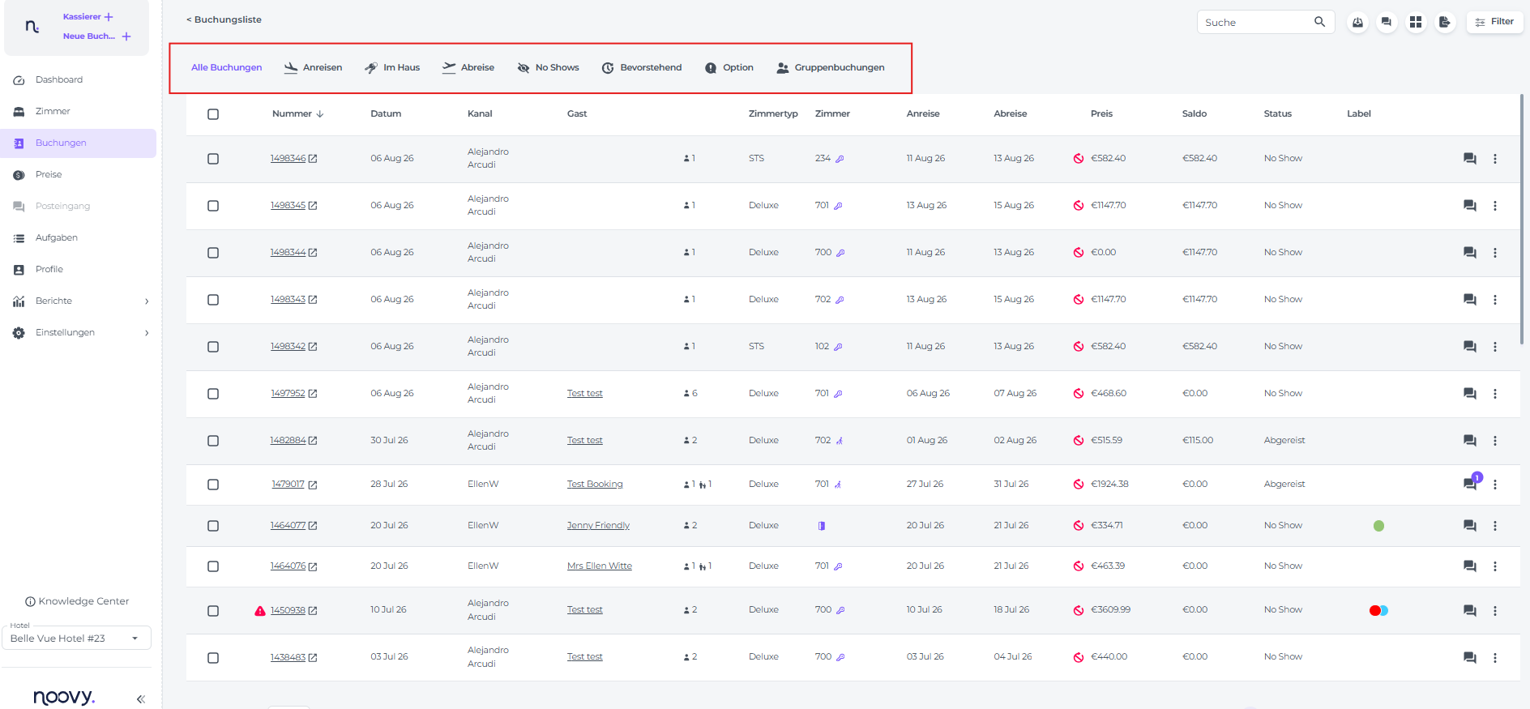Image resolution: width=1530 pixels, height=709 pixels.
Task: Open the Gruppenbuchungen tab
Action: coord(831,68)
